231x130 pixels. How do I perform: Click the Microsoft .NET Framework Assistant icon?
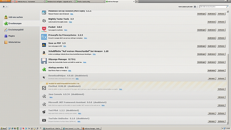point(44,104)
